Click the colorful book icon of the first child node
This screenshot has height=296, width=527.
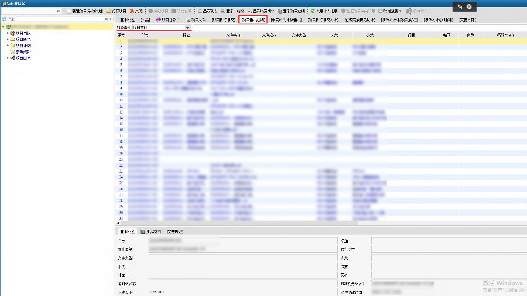[x=13, y=33]
